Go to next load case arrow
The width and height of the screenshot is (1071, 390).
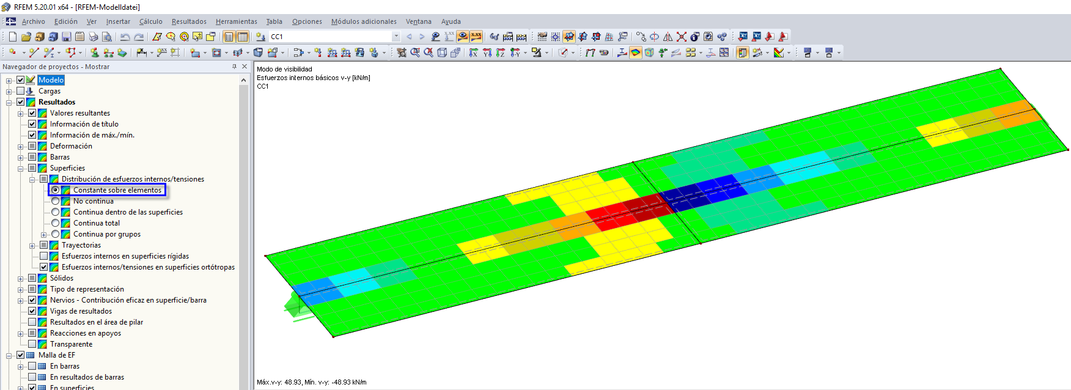point(422,37)
